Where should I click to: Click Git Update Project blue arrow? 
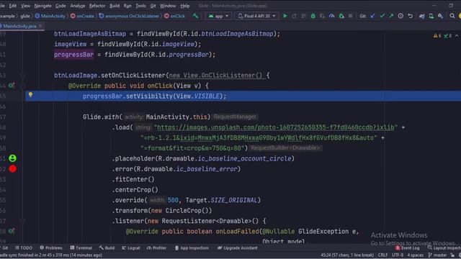pos(372,16)
